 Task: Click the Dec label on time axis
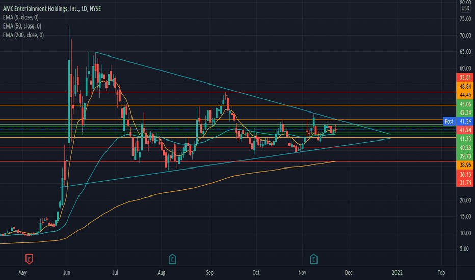pyautogui.click(x=349, y=273)
